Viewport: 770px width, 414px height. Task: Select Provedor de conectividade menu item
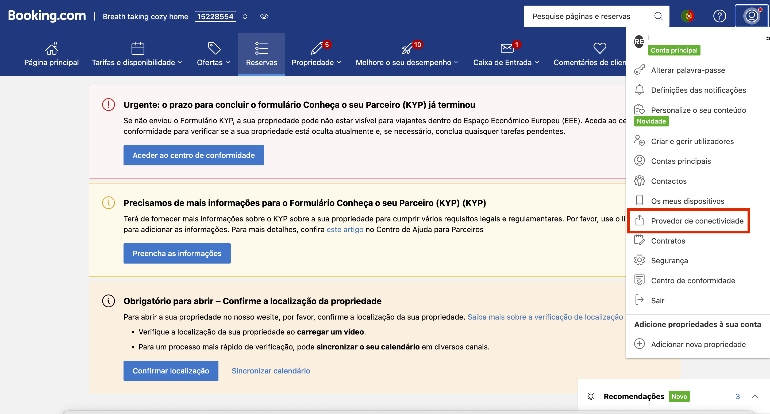[697, 221]
